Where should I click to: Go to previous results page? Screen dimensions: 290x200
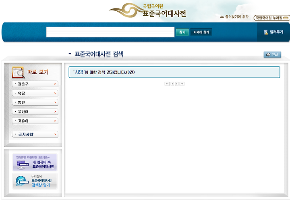172,84
